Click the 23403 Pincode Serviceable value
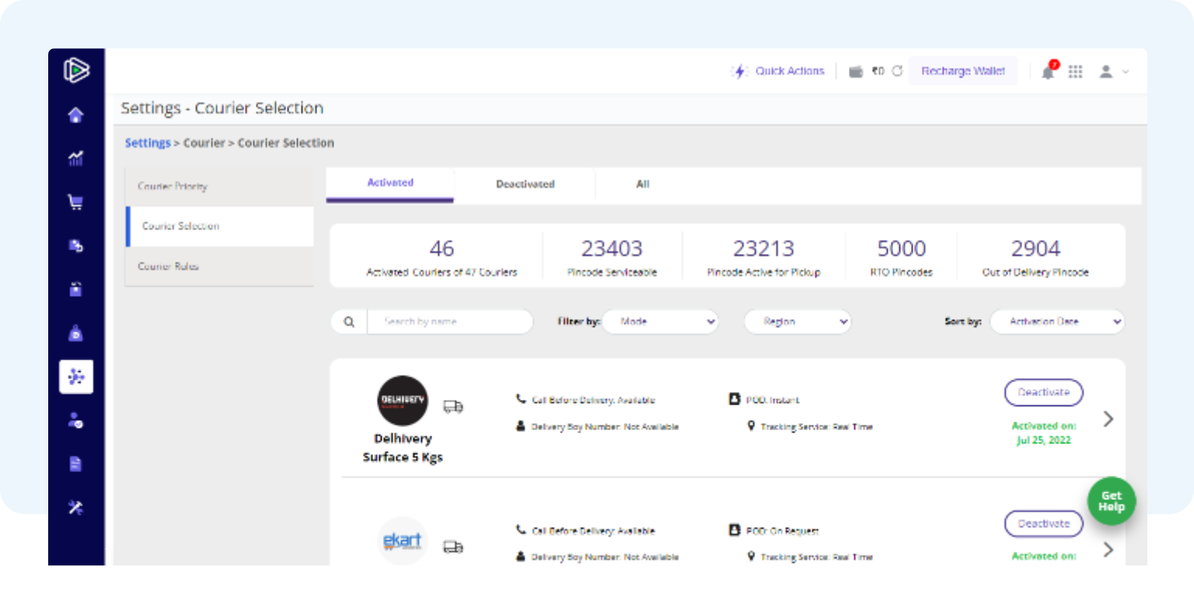Viewport: 1194px width, 608px height. click(x=612, y=248)
